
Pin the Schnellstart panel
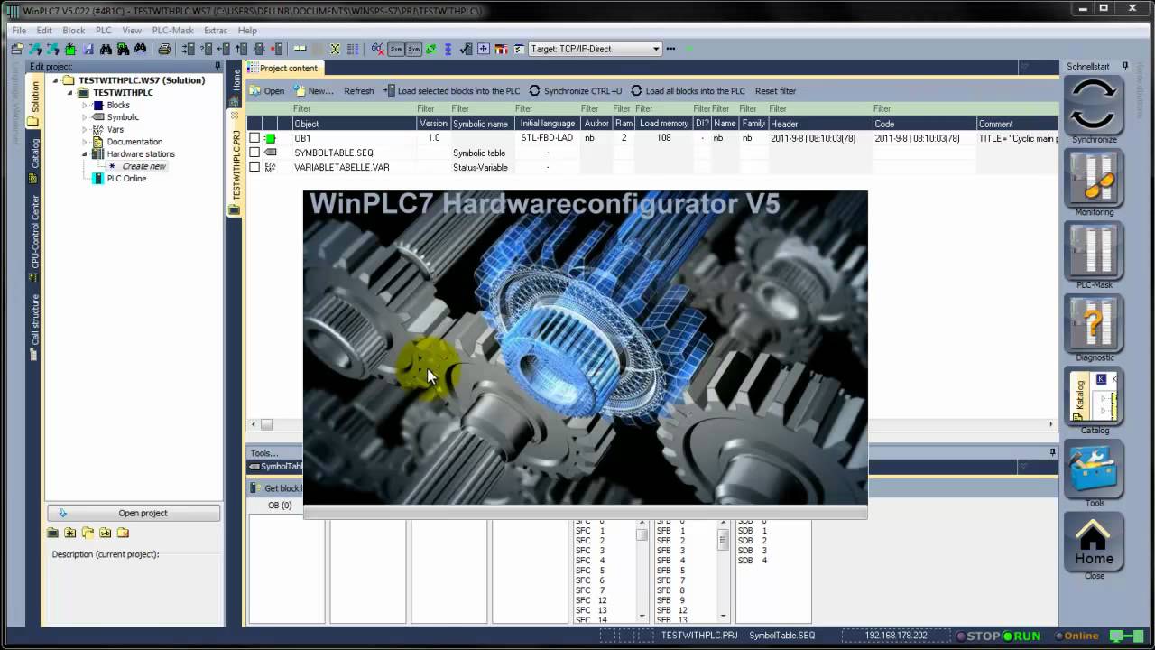(1125, 67)
